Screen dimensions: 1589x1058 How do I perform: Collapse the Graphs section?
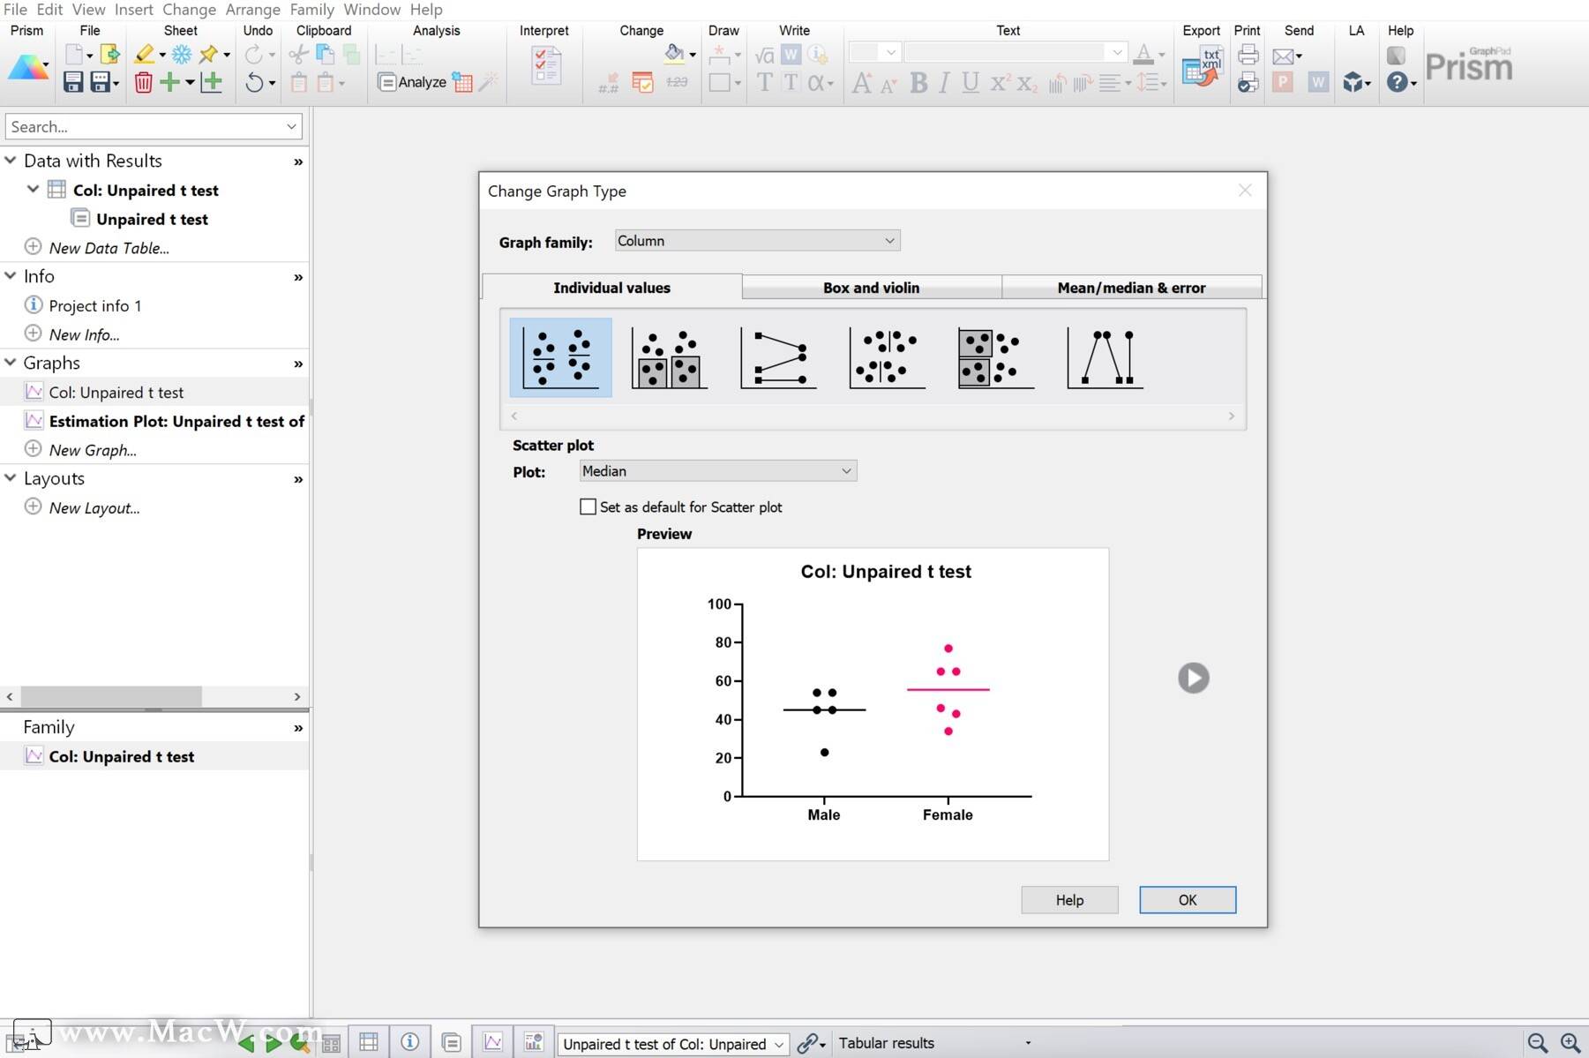[11, 362]
